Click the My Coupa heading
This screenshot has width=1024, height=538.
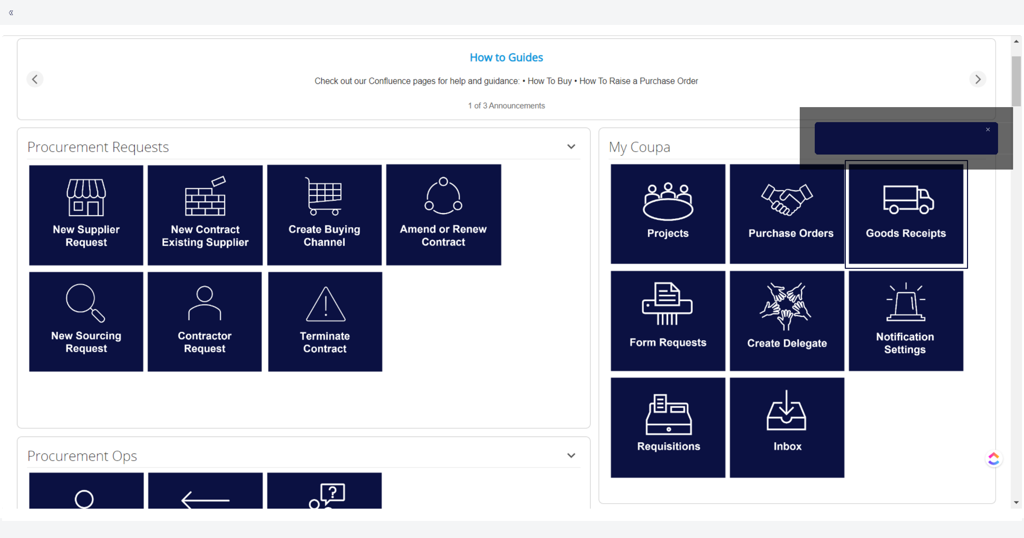[640, 147]
